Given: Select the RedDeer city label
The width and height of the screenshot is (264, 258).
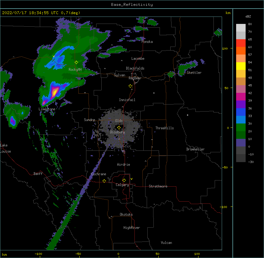Looking at the screenshot, I should 135,78.
